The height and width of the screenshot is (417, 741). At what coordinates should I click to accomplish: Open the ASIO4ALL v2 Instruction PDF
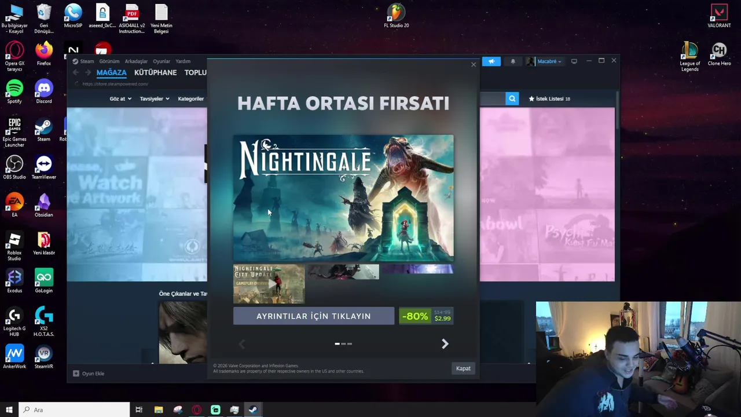click(132, 19)
